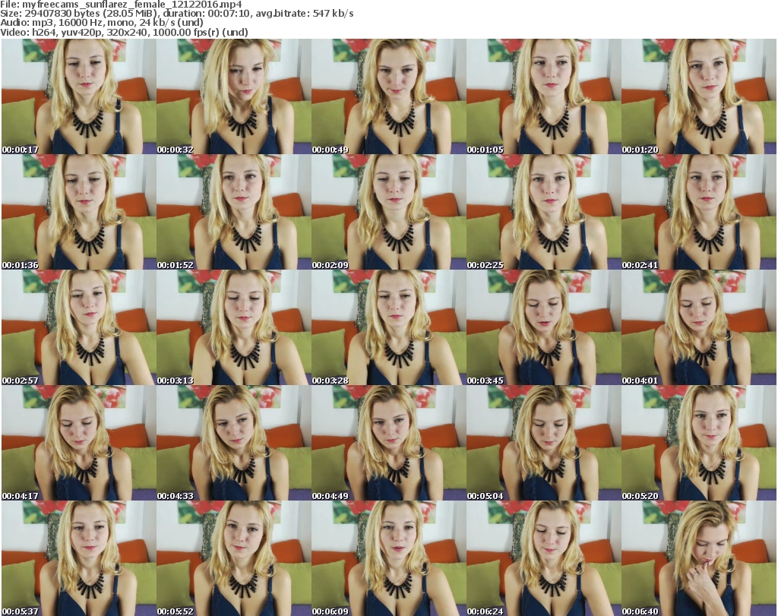The height and width of the screenshot is (616, 778).
Task: Click the thumbnail timestamped 00:03:45
Action: [x=544, y=328]
